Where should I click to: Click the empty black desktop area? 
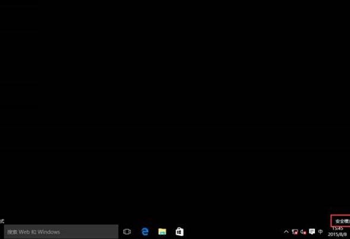pos(175,107)
